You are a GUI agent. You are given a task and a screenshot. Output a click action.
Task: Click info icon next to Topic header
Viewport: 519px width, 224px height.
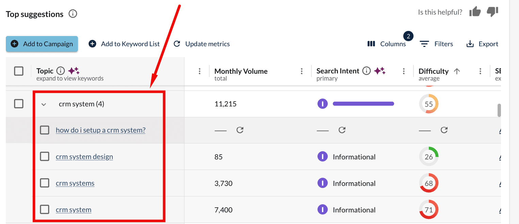pyautogui.click(x=60, y=71)
